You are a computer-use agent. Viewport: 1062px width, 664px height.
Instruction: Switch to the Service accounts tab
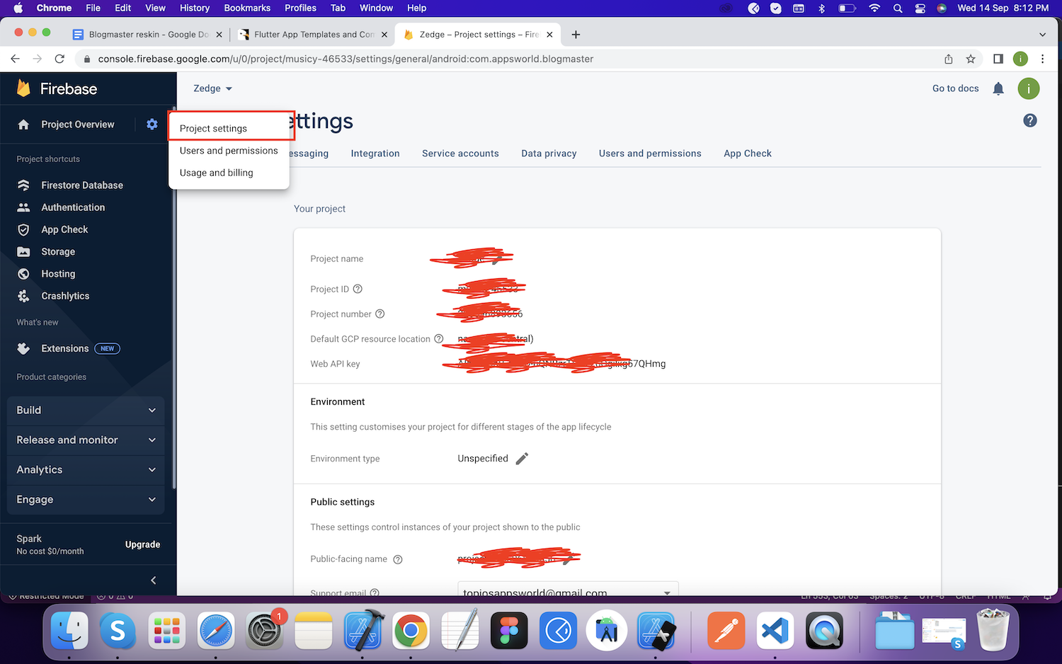coord(460,154)
